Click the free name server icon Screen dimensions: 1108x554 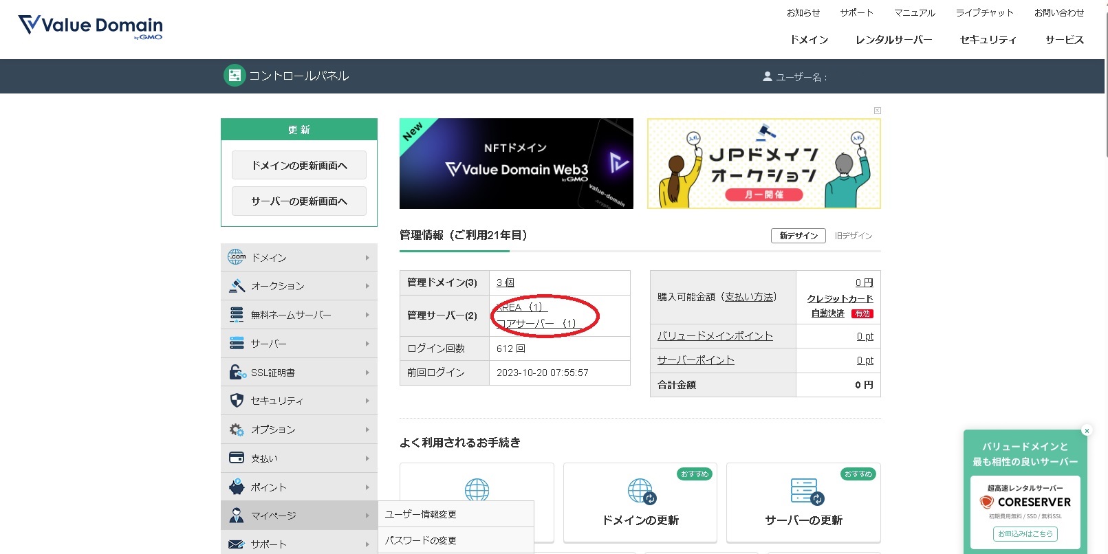(x=237, y=315)
